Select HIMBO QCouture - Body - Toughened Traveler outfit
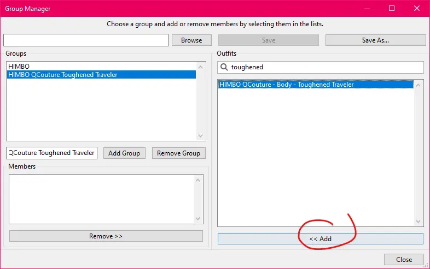This screenshot has height=269, width=430. (316, 85)
